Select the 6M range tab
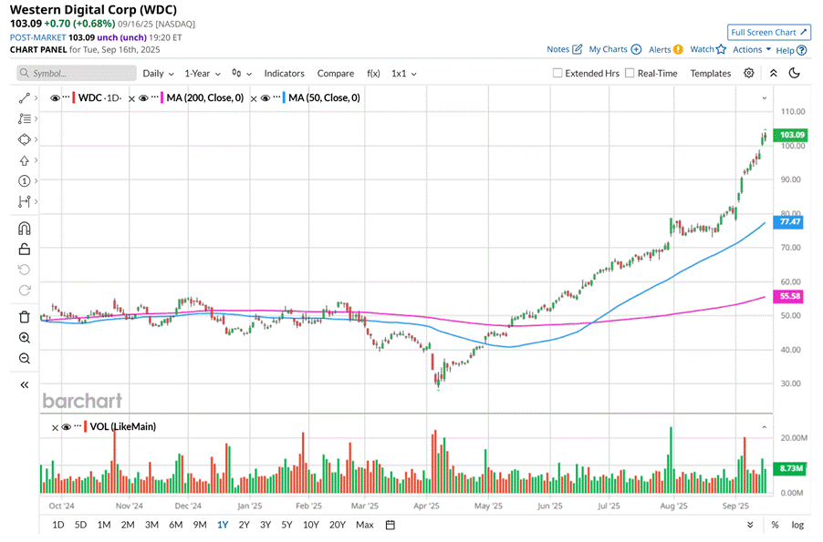 [175, 525]
